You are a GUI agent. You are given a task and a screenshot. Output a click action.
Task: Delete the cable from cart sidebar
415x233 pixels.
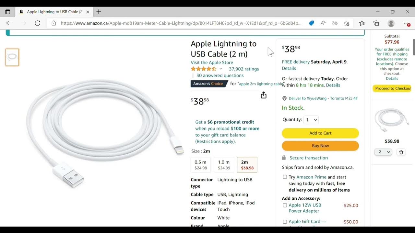(401, 152)
